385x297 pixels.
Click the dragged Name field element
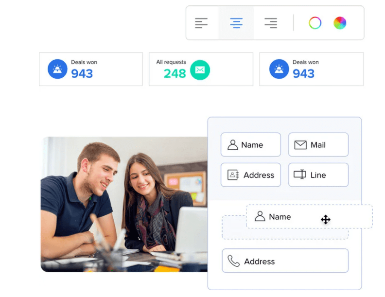[x=309, y=216]
